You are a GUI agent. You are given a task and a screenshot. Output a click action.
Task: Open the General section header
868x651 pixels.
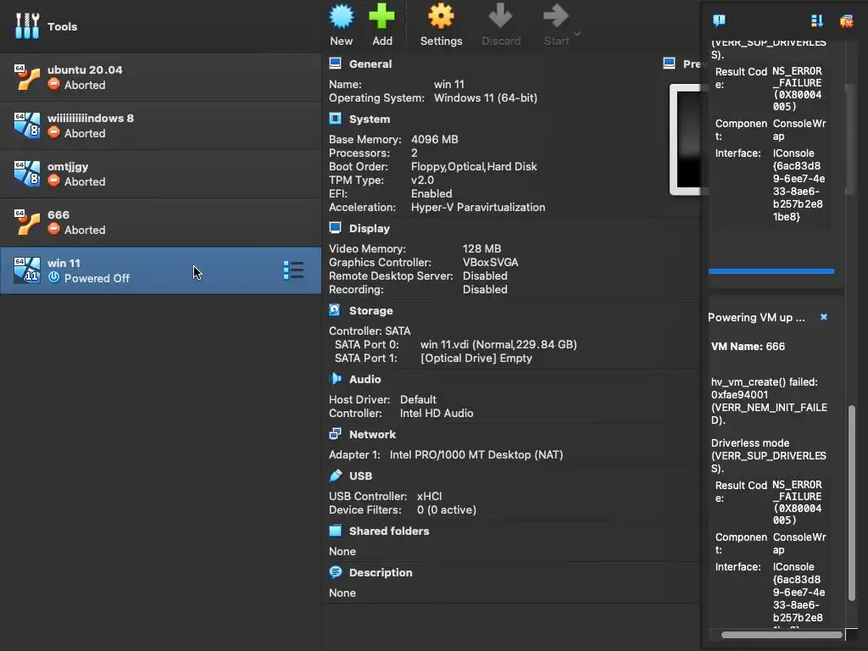click(x=370, y=64)
